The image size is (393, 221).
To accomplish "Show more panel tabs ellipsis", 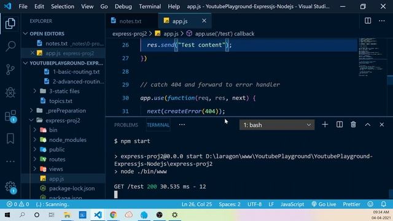I will point(182,125).
